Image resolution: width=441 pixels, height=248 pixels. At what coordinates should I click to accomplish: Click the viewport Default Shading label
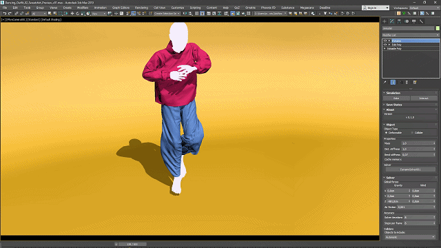tap(51, 20)
